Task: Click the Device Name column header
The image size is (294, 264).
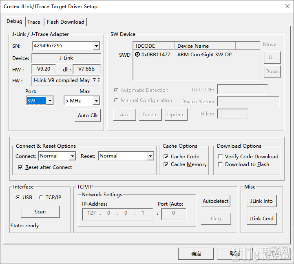Action: point(205,46)
